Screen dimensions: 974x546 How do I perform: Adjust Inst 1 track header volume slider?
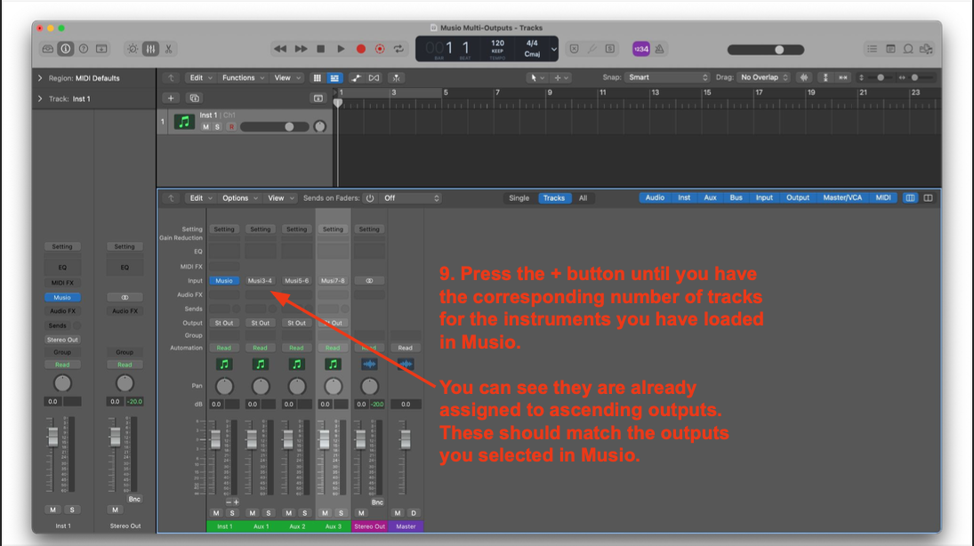274,126
